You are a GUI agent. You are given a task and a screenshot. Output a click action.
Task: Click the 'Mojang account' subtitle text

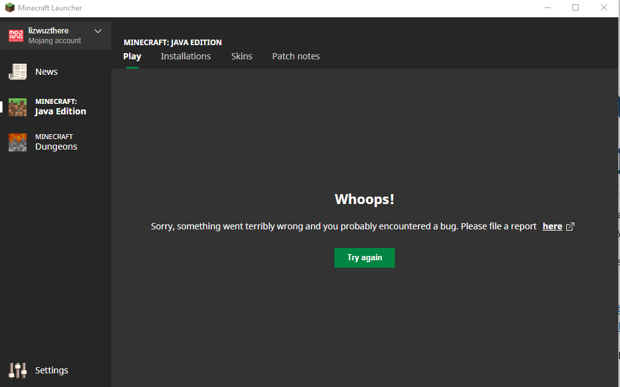click(54, 41)
